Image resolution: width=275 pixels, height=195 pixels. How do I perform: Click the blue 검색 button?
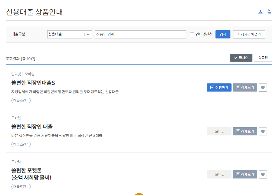pyautogui.click(x=223, y=34)
